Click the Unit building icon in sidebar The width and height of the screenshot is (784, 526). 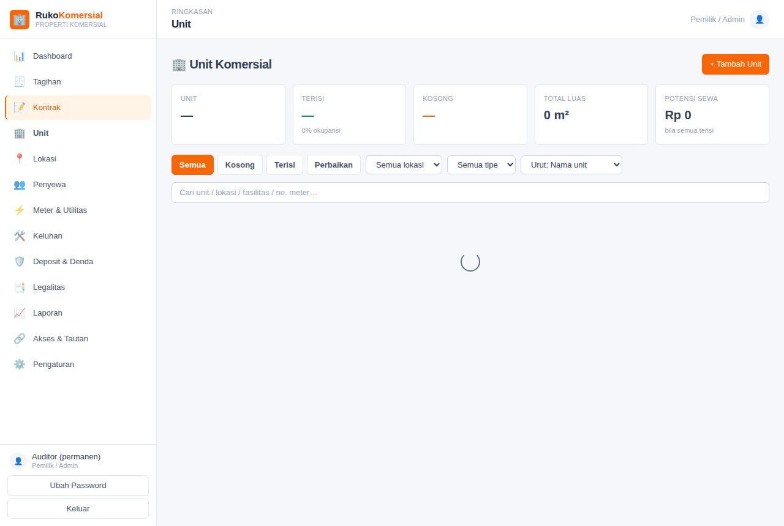pyautogui.click(x=20, y=133)
